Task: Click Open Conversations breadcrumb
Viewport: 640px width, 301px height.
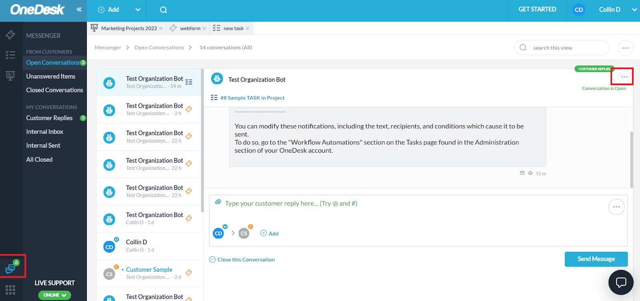Action: click(x=159, y=48)
